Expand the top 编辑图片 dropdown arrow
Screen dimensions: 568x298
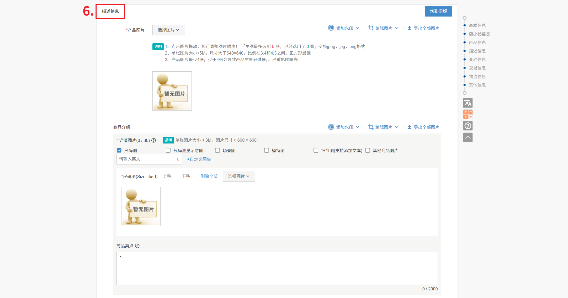(397, 28)
